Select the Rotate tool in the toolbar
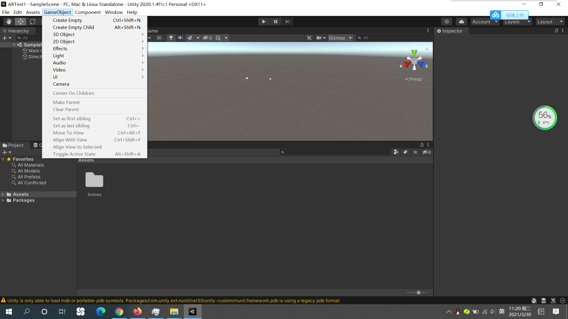568x319 pixels. (32, 21)
